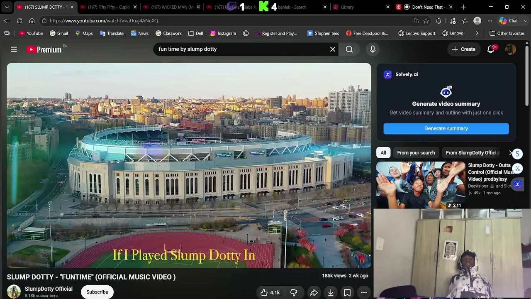Open the Lenovo Support bookmark
The height and width of the screenshot is (299, 531).
tap(417, 33)
